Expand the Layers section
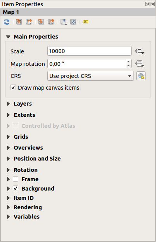 coord(8,104)
